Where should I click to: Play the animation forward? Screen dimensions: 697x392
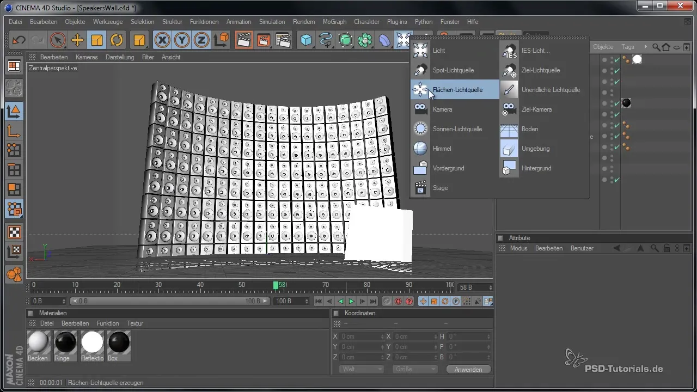352,301
